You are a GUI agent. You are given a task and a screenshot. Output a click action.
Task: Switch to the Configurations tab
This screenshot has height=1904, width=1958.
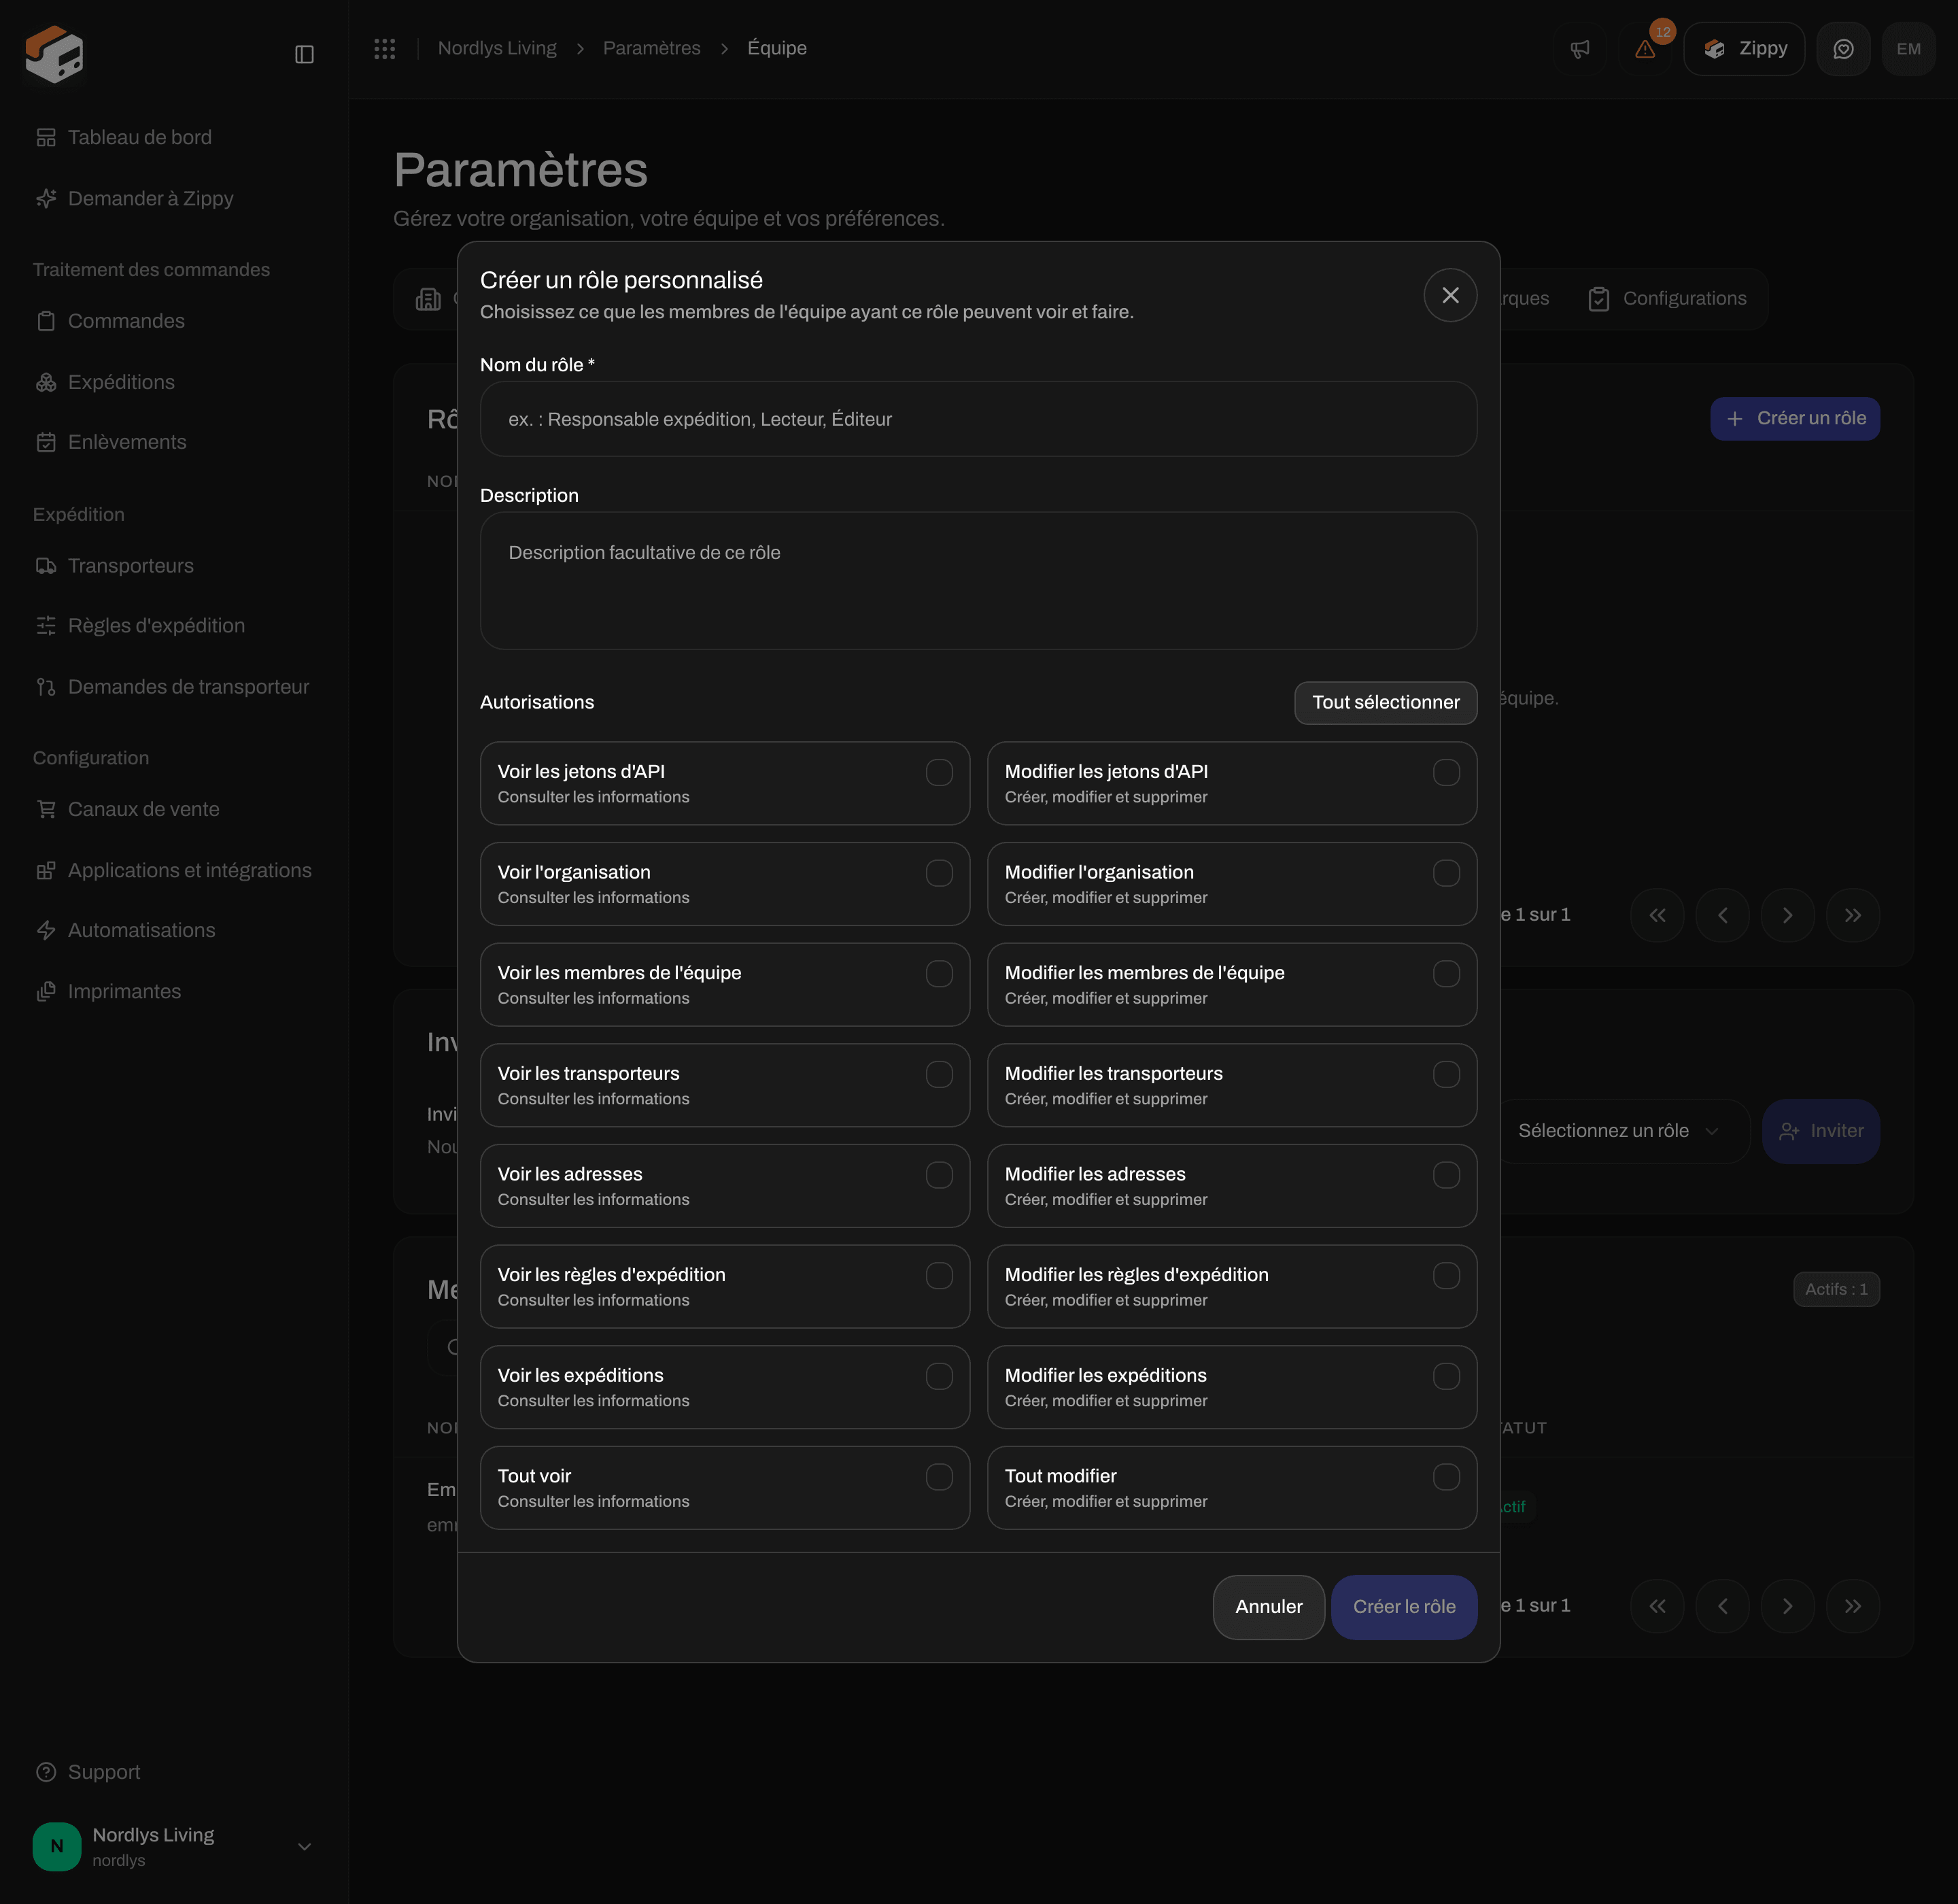[1667, 298]
